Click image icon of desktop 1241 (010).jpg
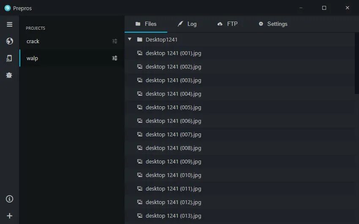 click(x=140, y=175)
